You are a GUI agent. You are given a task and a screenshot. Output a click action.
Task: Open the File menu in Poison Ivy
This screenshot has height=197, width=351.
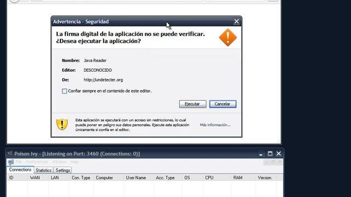pos(19,162)
